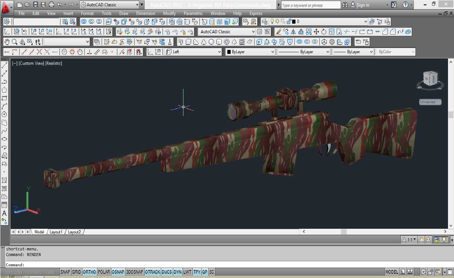Click the search keyword input field

311,5
